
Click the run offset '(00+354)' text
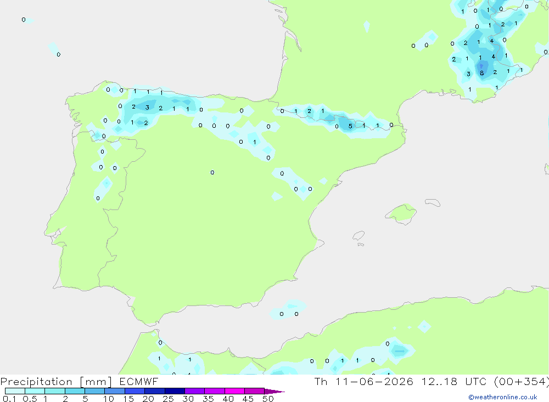[522, 382]
